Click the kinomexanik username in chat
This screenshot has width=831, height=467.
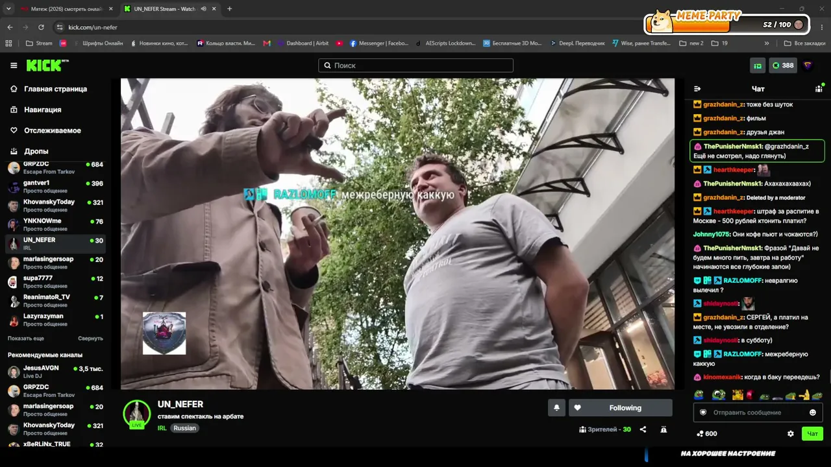(x=722, y=377)
